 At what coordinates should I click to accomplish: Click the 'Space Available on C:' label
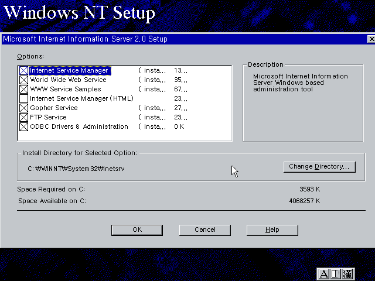pyautogui.click(x=52, y=201)
